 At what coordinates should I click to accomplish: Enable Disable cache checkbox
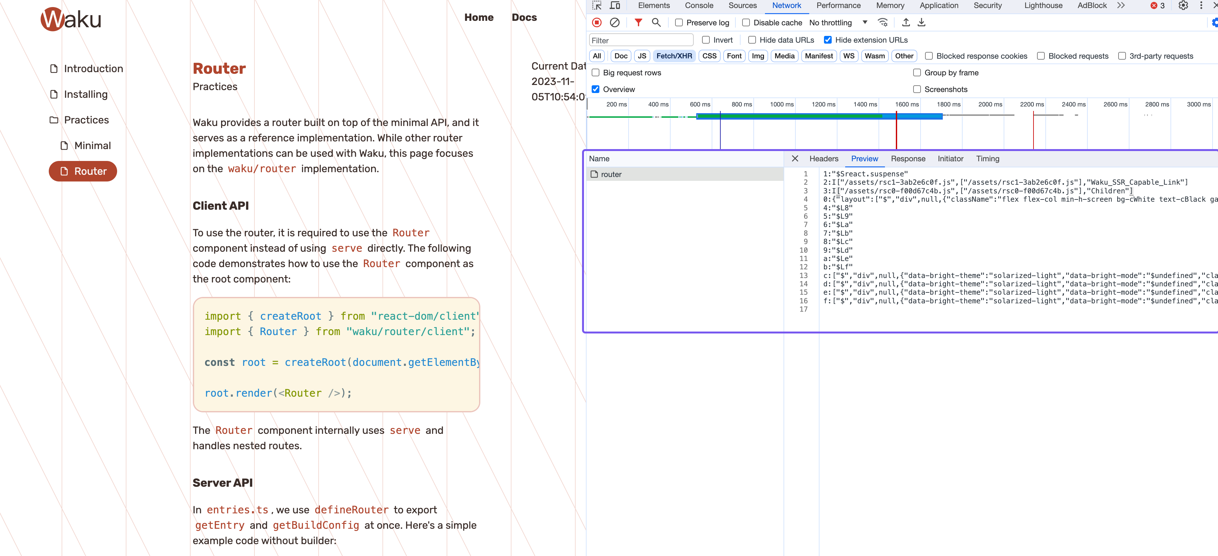click(x=746, y=23)
